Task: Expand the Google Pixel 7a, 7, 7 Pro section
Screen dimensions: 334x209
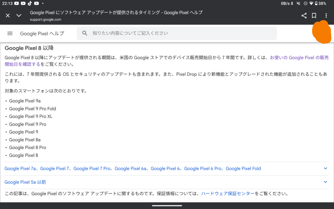Action: coord(167,169)
